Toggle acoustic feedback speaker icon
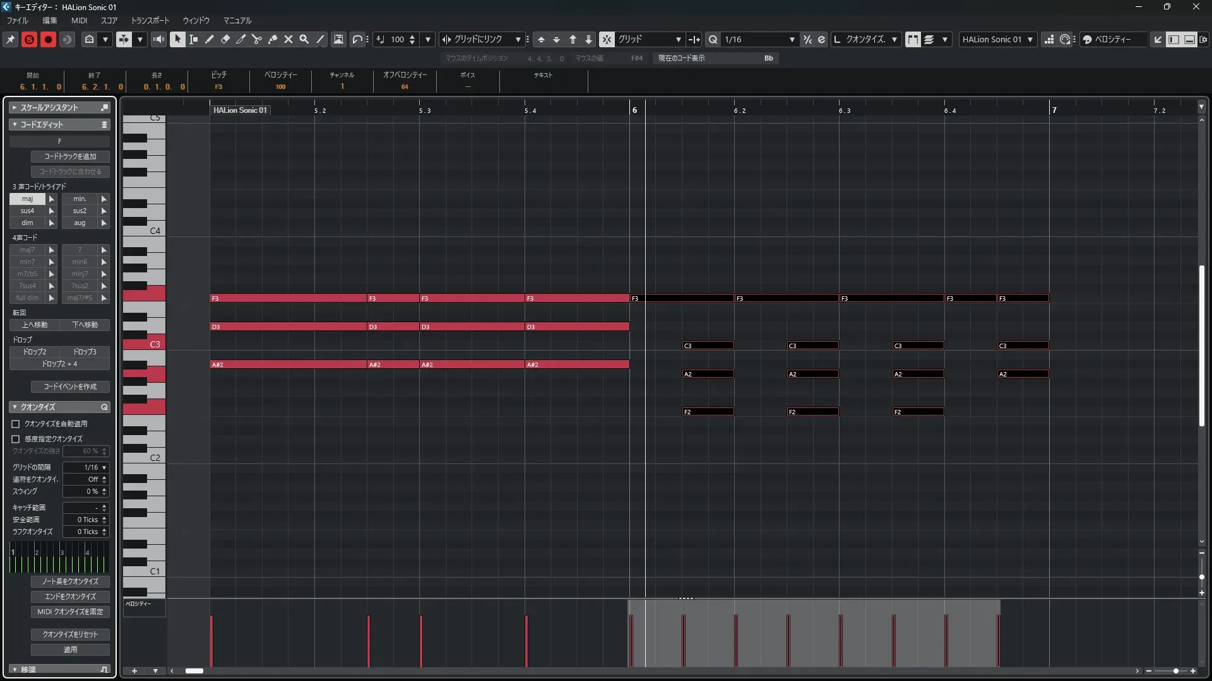Image resolution: width=1212 pixels, height=681 pixels. click(158, 39)
